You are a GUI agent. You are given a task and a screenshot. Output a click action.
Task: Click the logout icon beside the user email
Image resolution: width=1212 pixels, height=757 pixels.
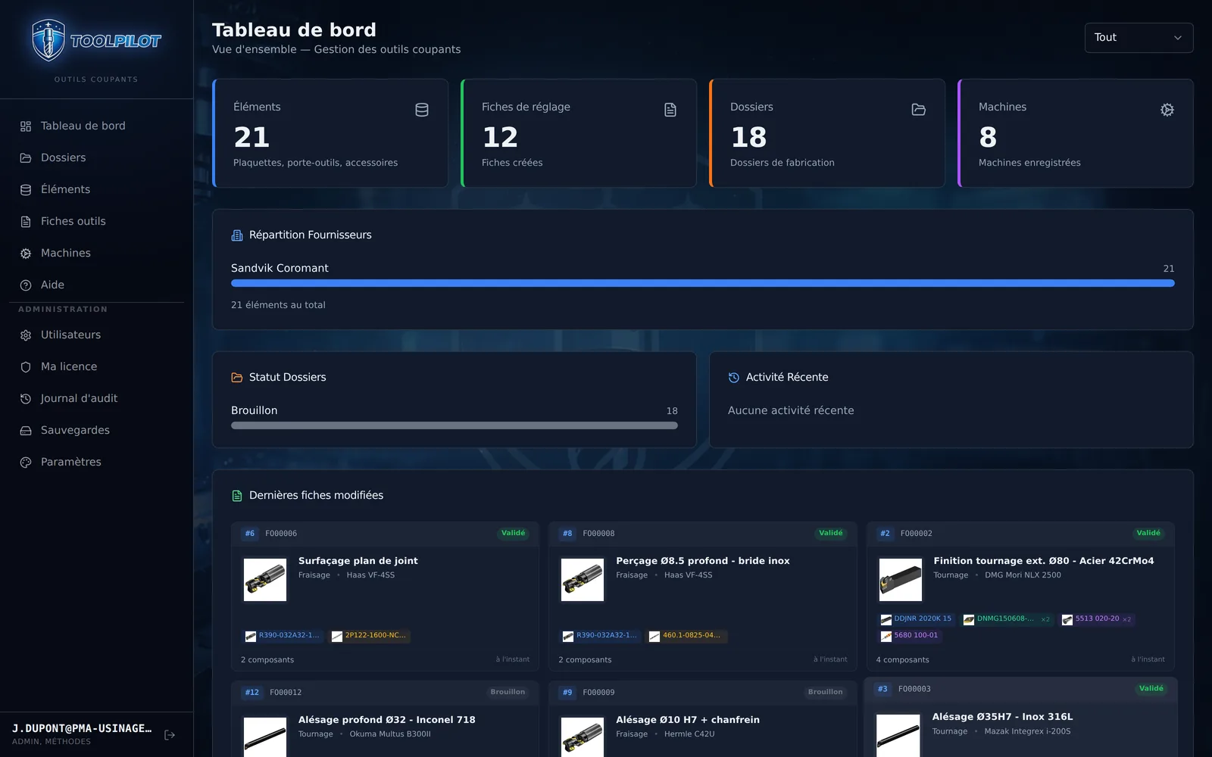point(170,735)
